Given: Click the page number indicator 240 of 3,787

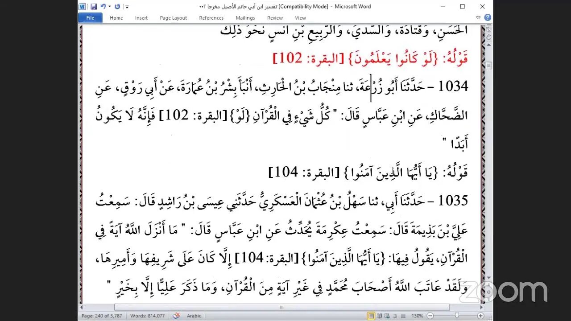Looking at the screenshot, I should pyautogui.click(x=103, y=316).
